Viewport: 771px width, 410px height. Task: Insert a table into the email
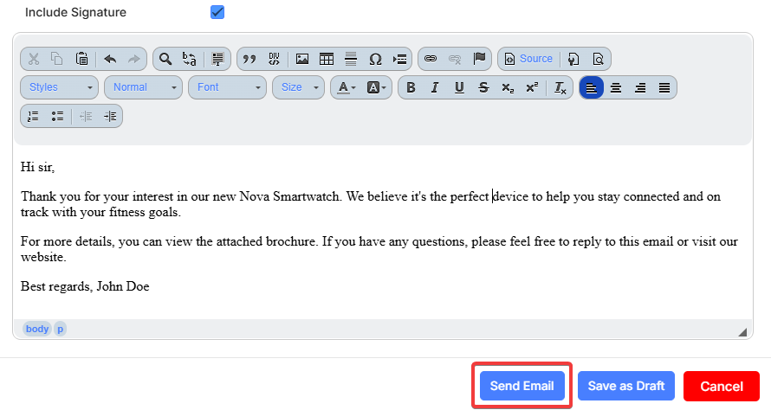click(x=327, y=59)
